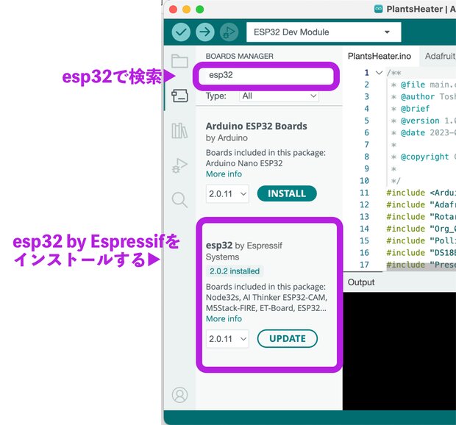
Task: Switch to the PlantsHeater.ino tab
Action: 380,56
